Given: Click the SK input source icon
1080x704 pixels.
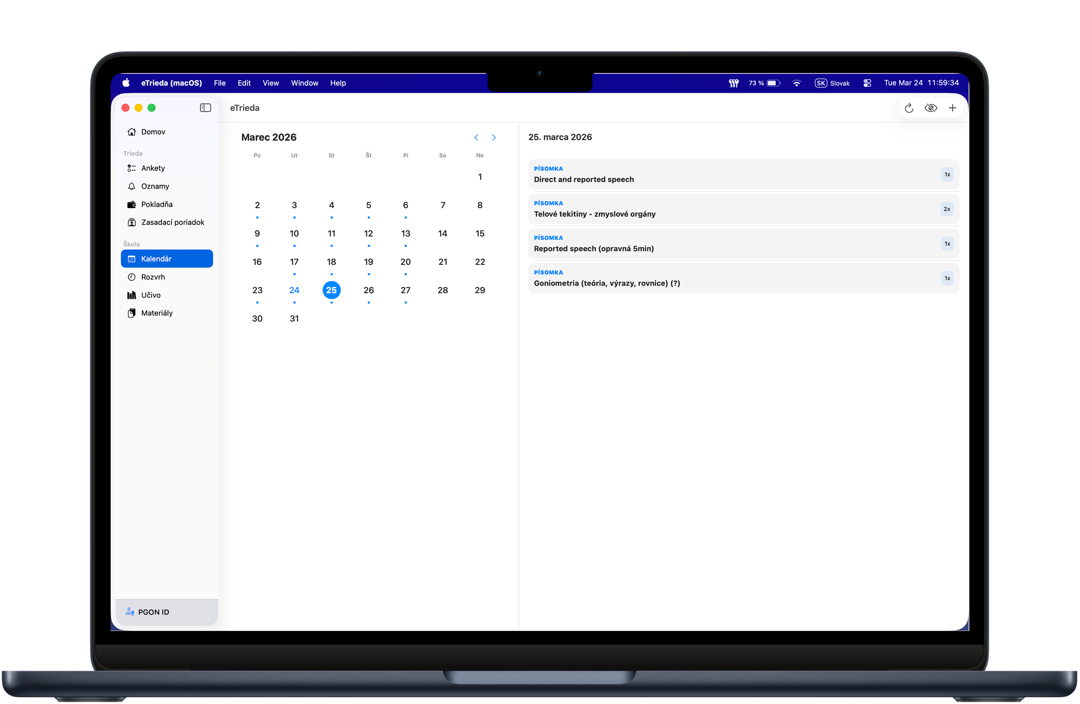Looking at the screenshot, I should tap(821, 83).
